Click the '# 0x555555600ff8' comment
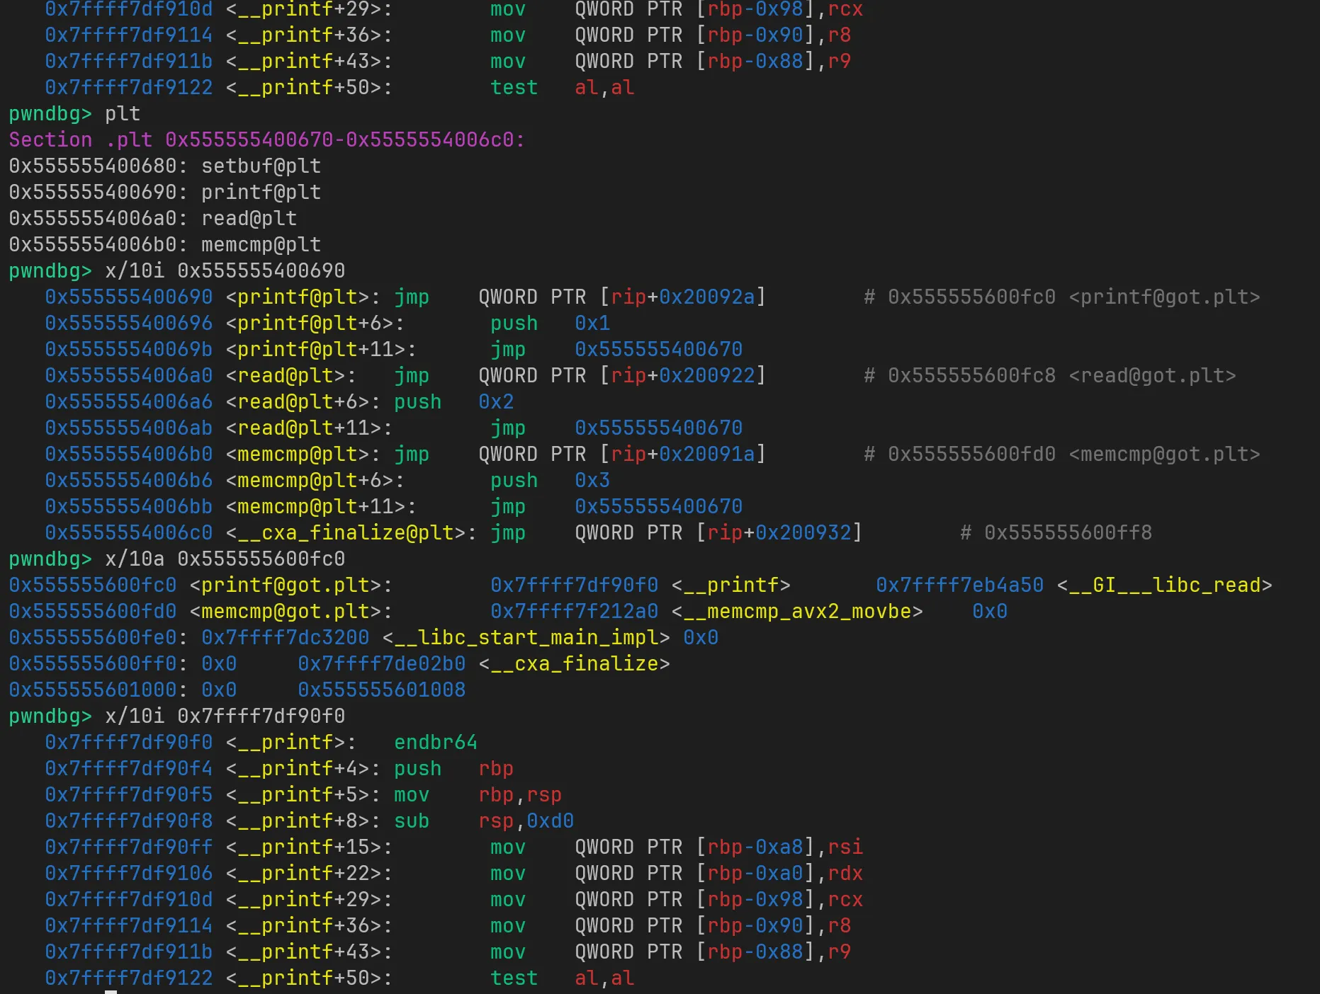 tap(1056, 533)
